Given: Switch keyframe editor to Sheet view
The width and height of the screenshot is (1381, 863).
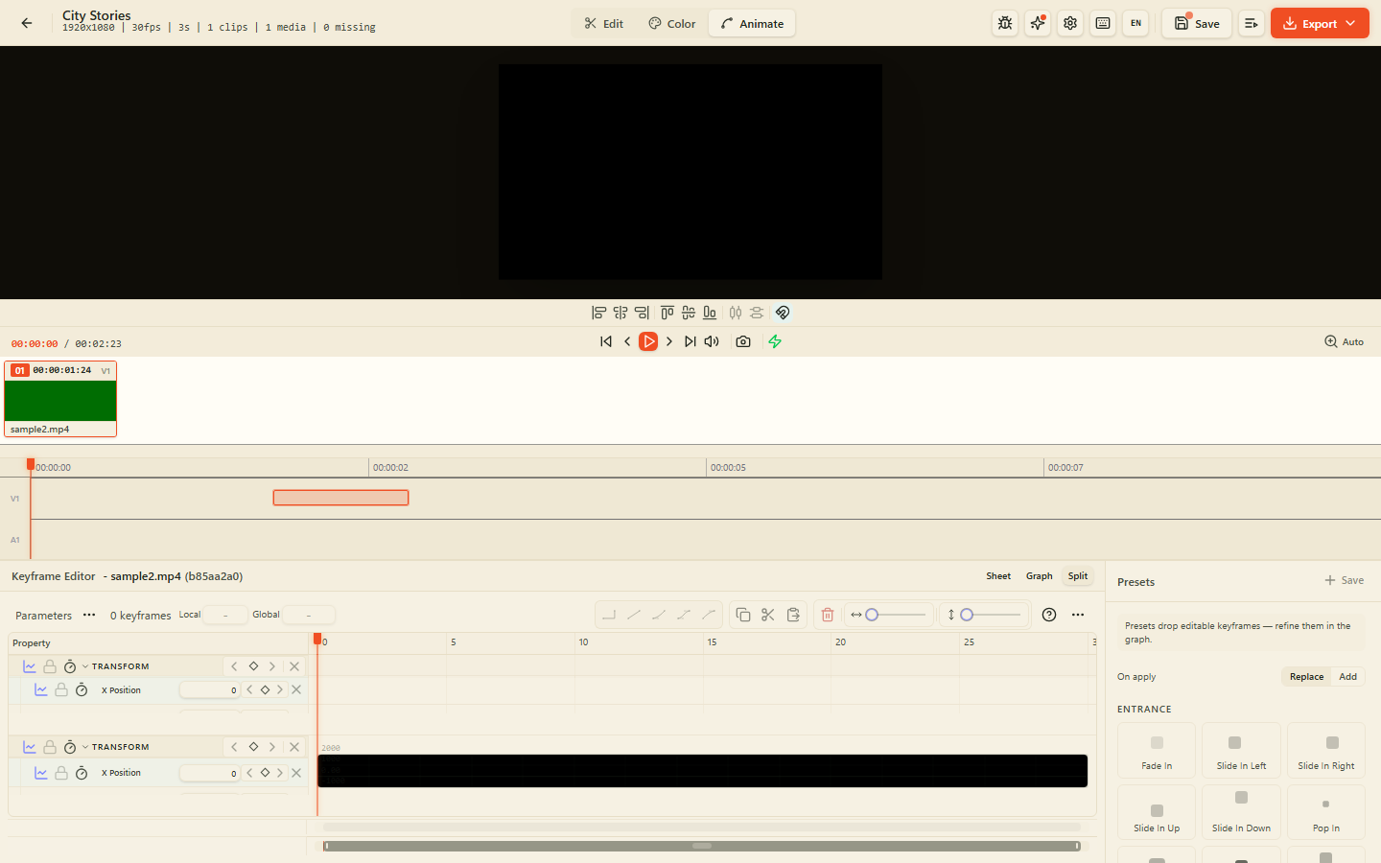Looking at the screenshot, I should coord(998,576).
